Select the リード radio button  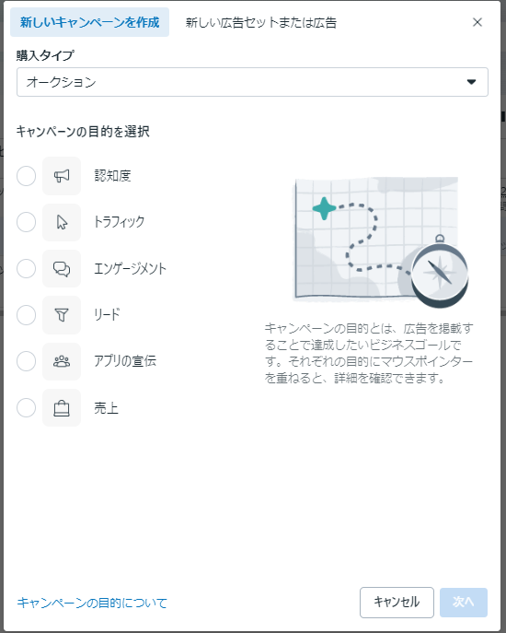click(x=26, y=315)
